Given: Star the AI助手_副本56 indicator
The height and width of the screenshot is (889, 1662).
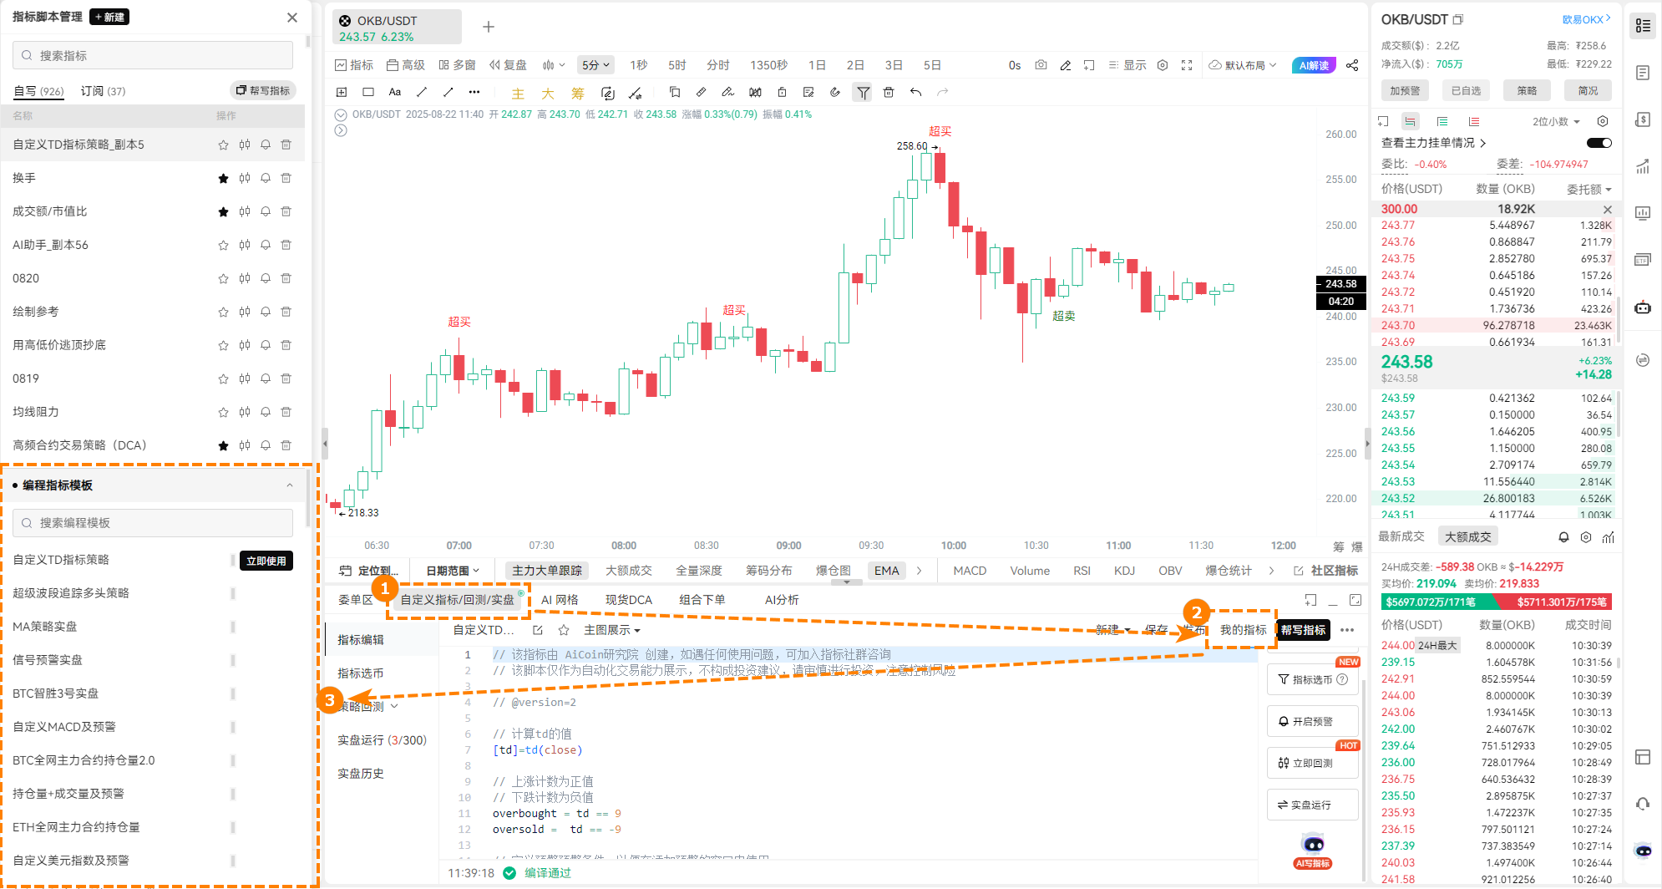Looking at the screenshot, I should (x=223, y=245).
